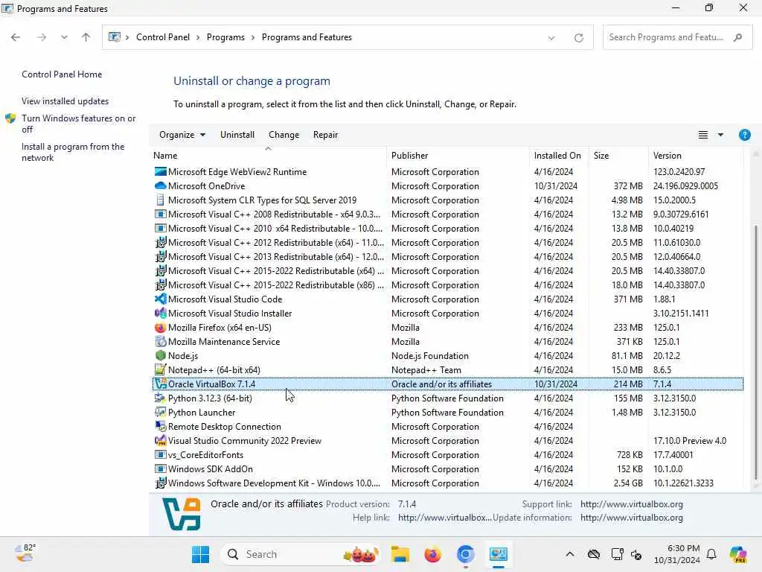This screenshot has height=572, width=762.
Task: Click the search magnifier icon in search box
Action: tap(737, 37)
